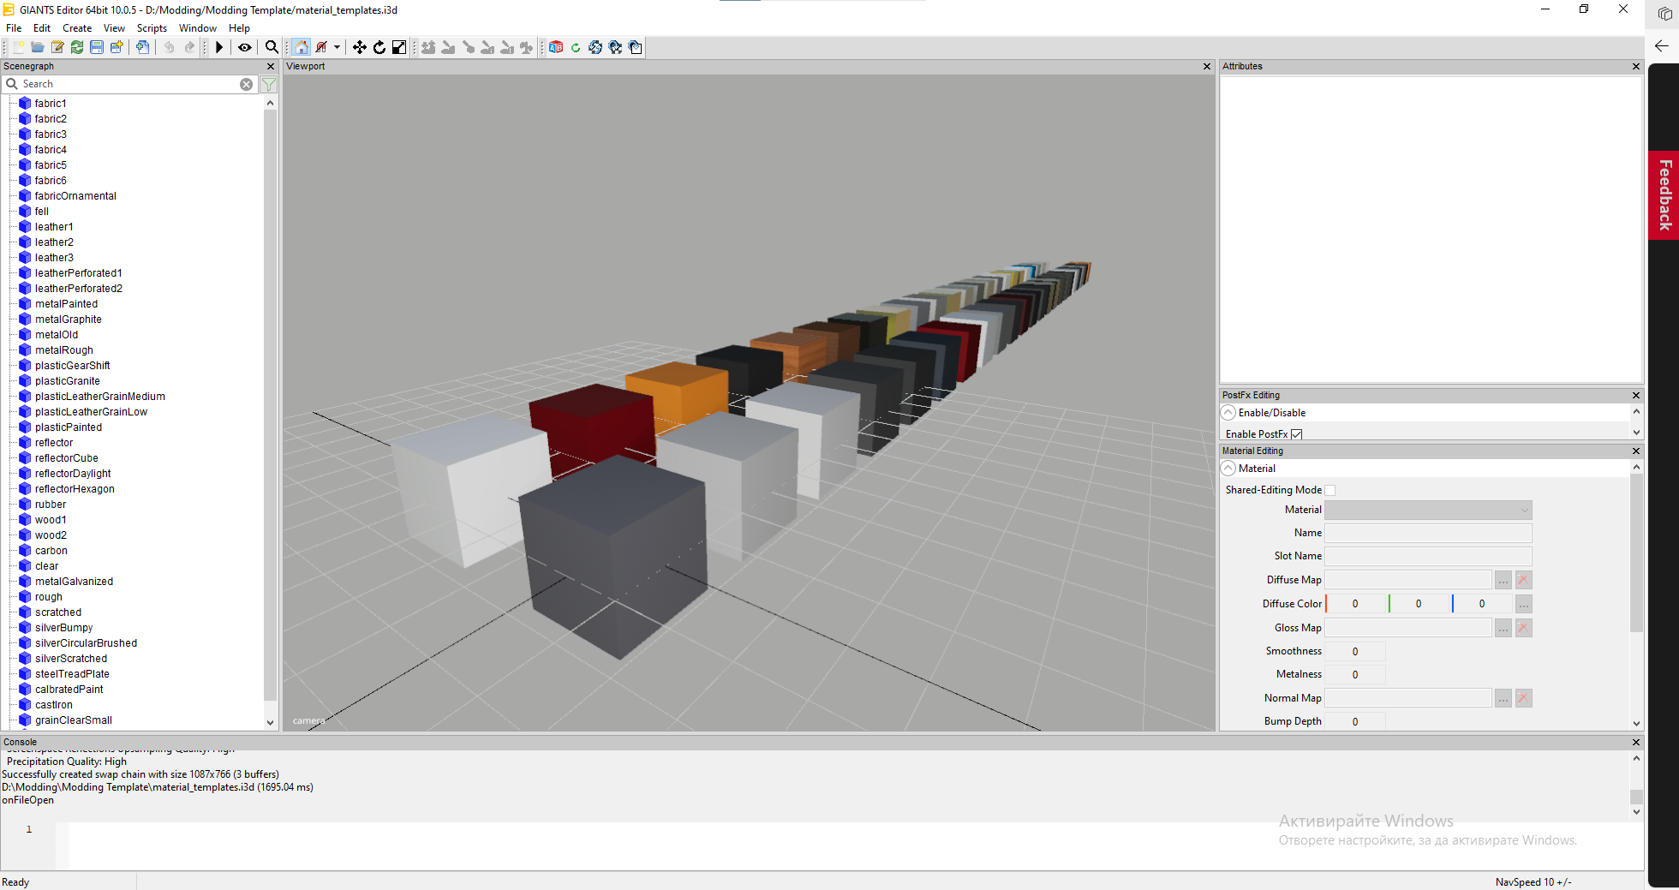Open the Edit menu

(42, 28)
